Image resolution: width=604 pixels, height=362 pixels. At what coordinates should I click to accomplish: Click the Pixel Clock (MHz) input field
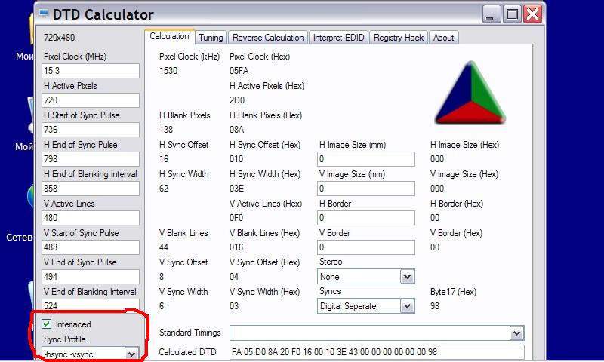point(91,71)
